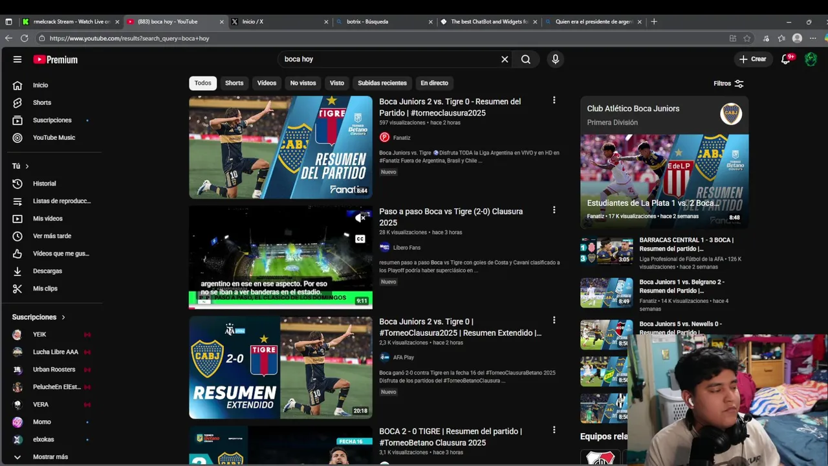The image size is (828, 466).
Task: Open BARRACAS CENTRAL 1 - 3 BOCA video
Action: (664, 252)
